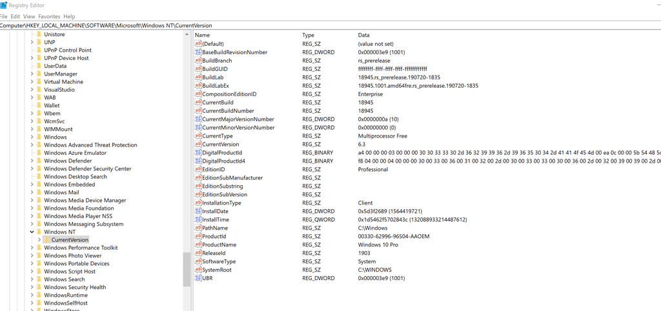The width and height of the screenshot is (661, 311).
Task: Click the VisualStudio folder icon
Action: [x=39, y=89]
